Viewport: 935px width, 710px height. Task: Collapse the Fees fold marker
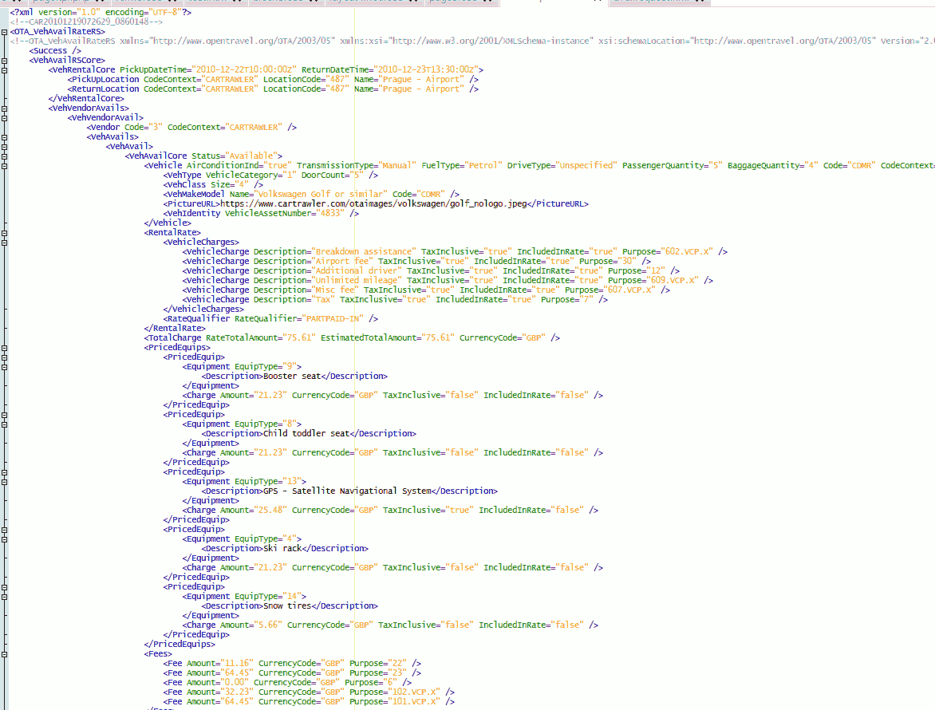click(4, 654)
